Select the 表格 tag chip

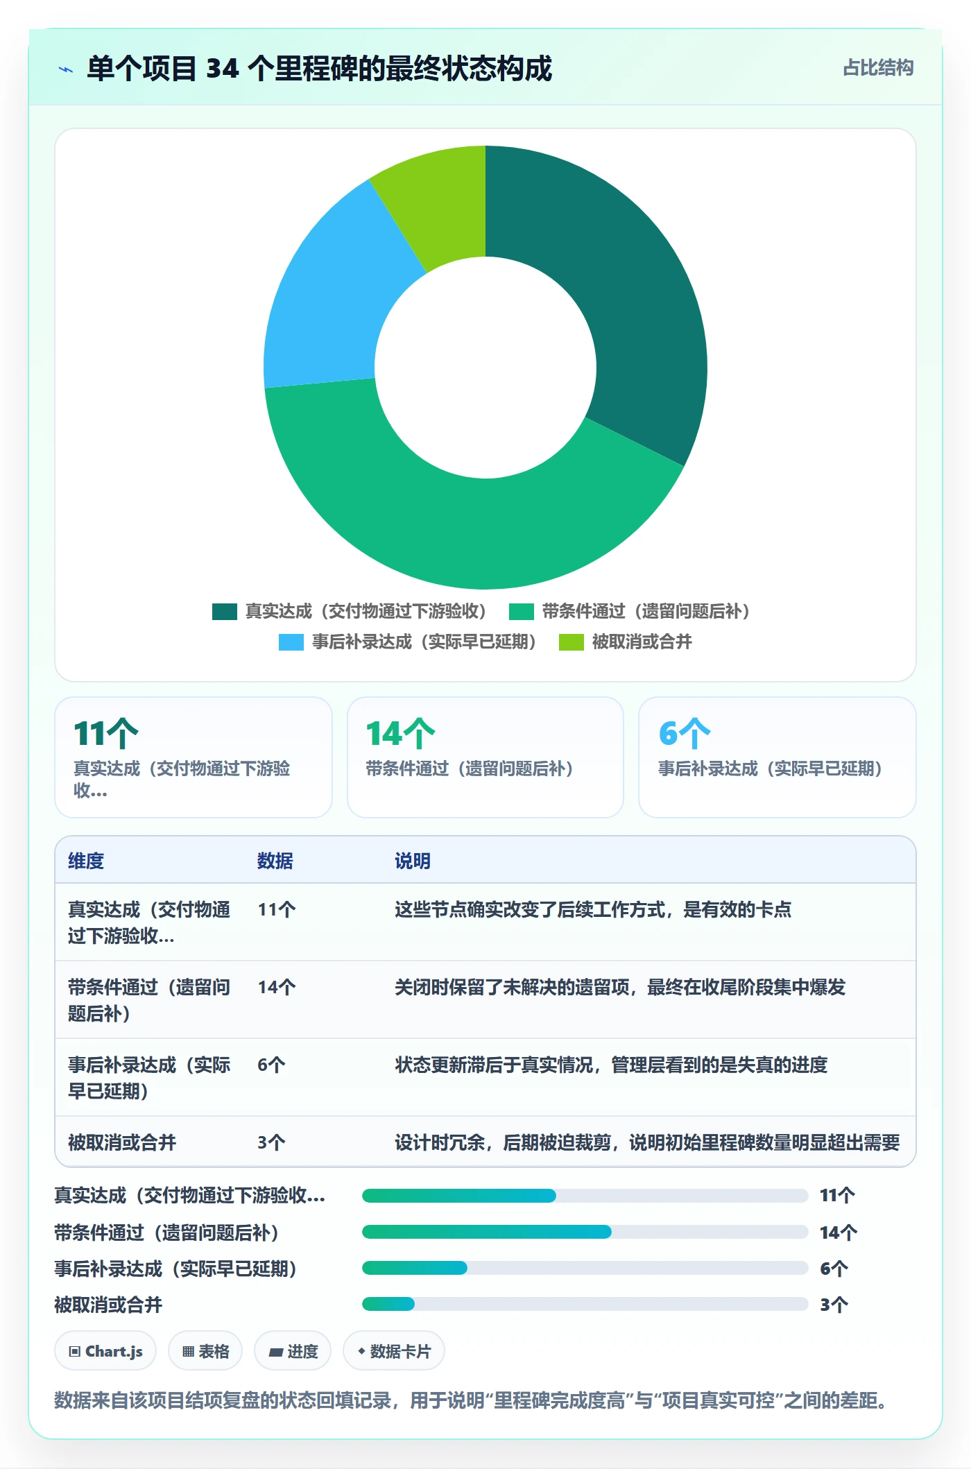pyautogui.click(x=205, y=1351)
